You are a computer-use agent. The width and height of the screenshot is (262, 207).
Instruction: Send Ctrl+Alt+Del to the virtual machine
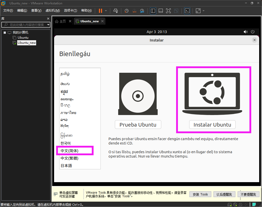pos(116,11)
